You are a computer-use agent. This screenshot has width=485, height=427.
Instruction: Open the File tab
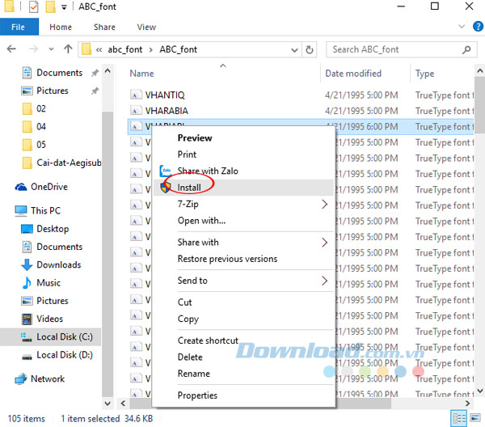18,27
